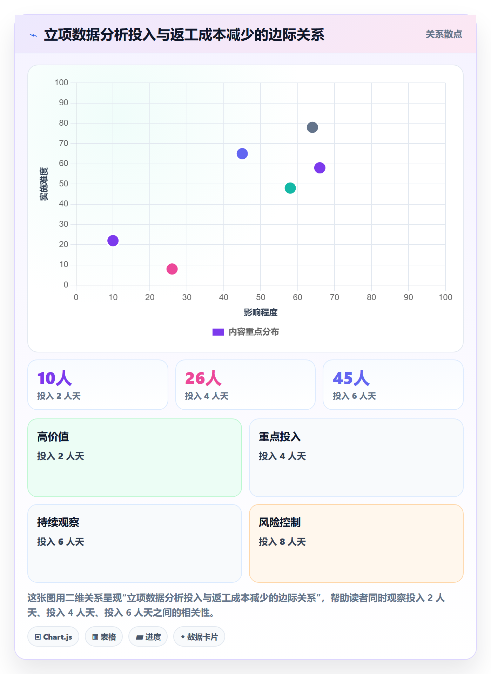Toggle the purple legend swatch for 内容重点分布
The height and width of the screenshot is (674, 491).
(x=218, y=332)
